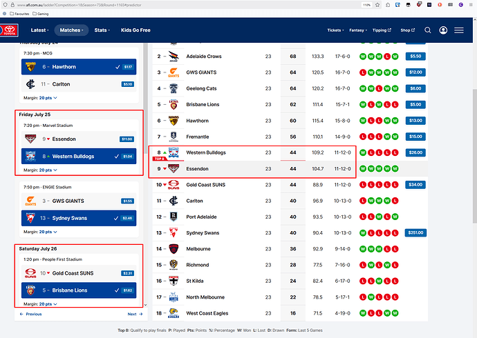Click the Hawthorn ladder row logo
The image size is (477, 338).
click(x=174, y=121)
